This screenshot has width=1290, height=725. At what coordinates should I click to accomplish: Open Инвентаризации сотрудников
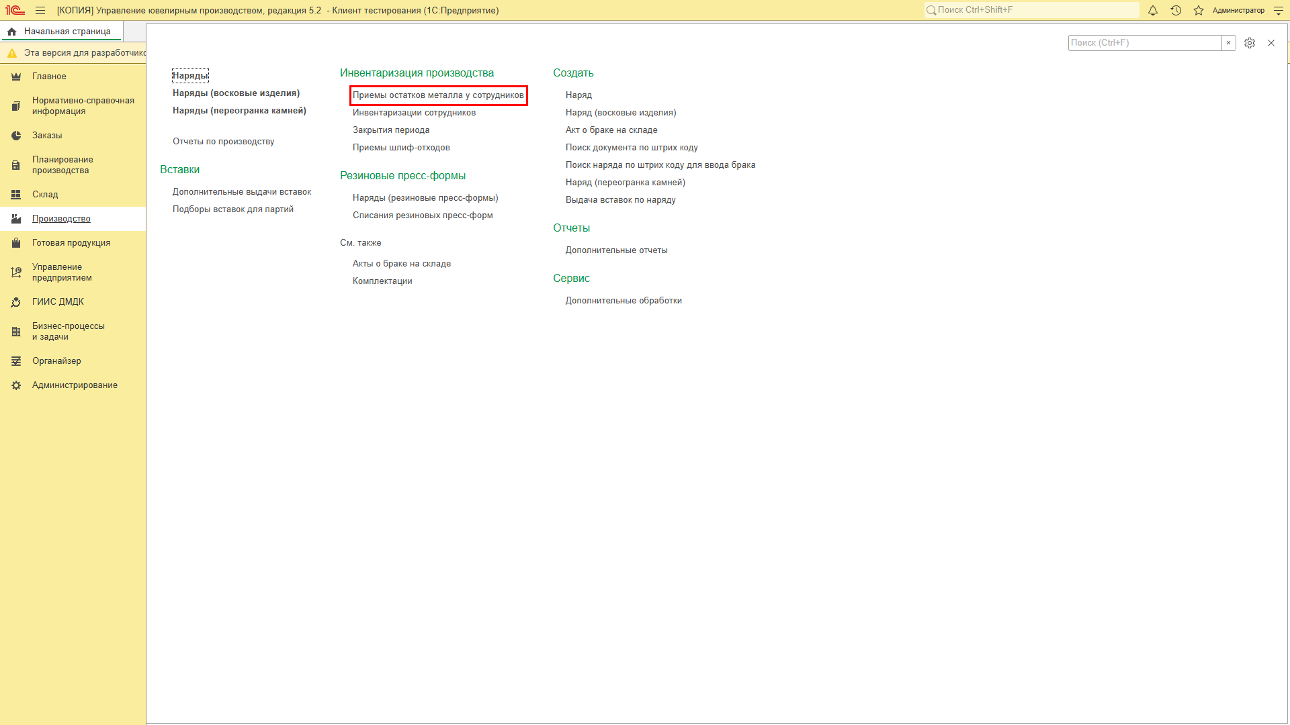pos(414,113)
